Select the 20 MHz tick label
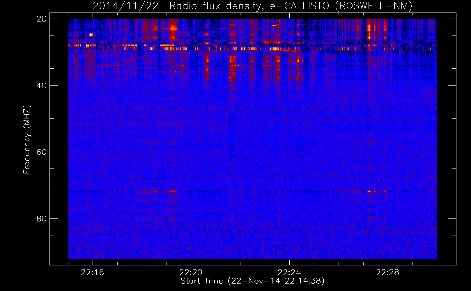Viewport: 471px width, 291px height. [x=42, y=19]
